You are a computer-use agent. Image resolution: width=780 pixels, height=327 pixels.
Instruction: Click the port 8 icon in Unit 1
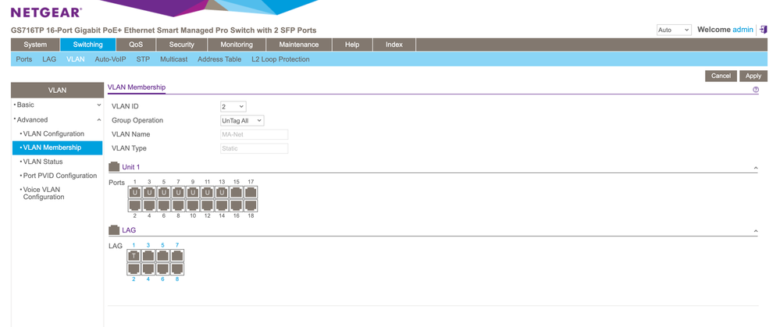tap(178, 205)
